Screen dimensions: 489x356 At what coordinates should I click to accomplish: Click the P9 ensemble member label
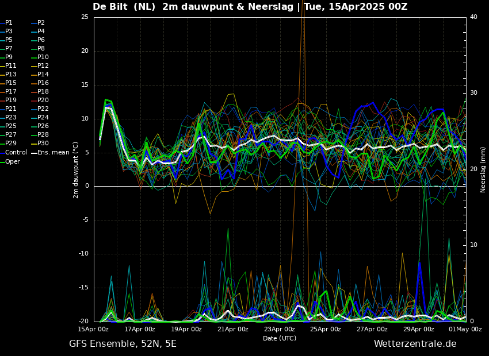[x=9, y=57]
